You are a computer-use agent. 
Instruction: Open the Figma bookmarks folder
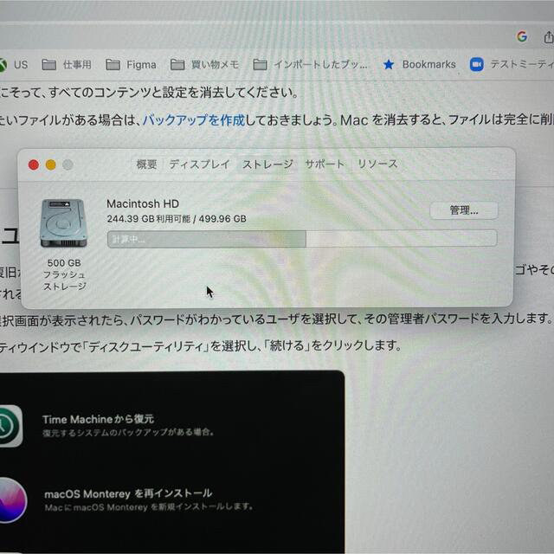tap(131, 65)
